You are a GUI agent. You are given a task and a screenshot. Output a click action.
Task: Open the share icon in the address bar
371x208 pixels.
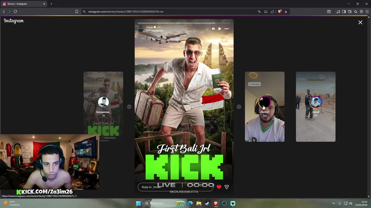tap(272, 12)
